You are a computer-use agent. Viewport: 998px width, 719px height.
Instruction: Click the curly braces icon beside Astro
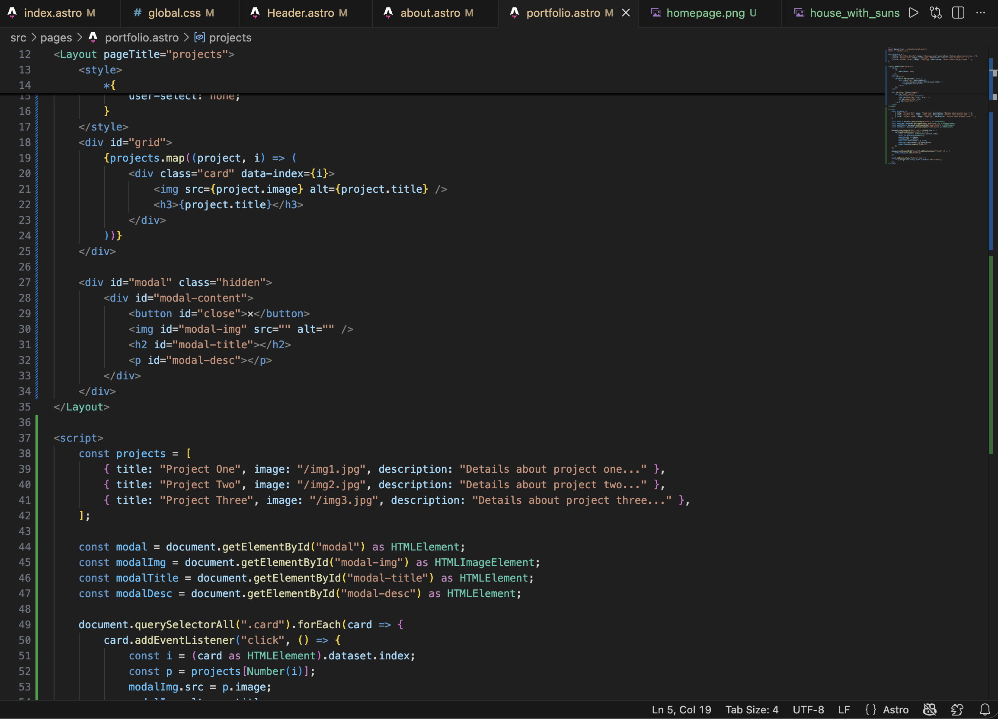tap(870, 709)
